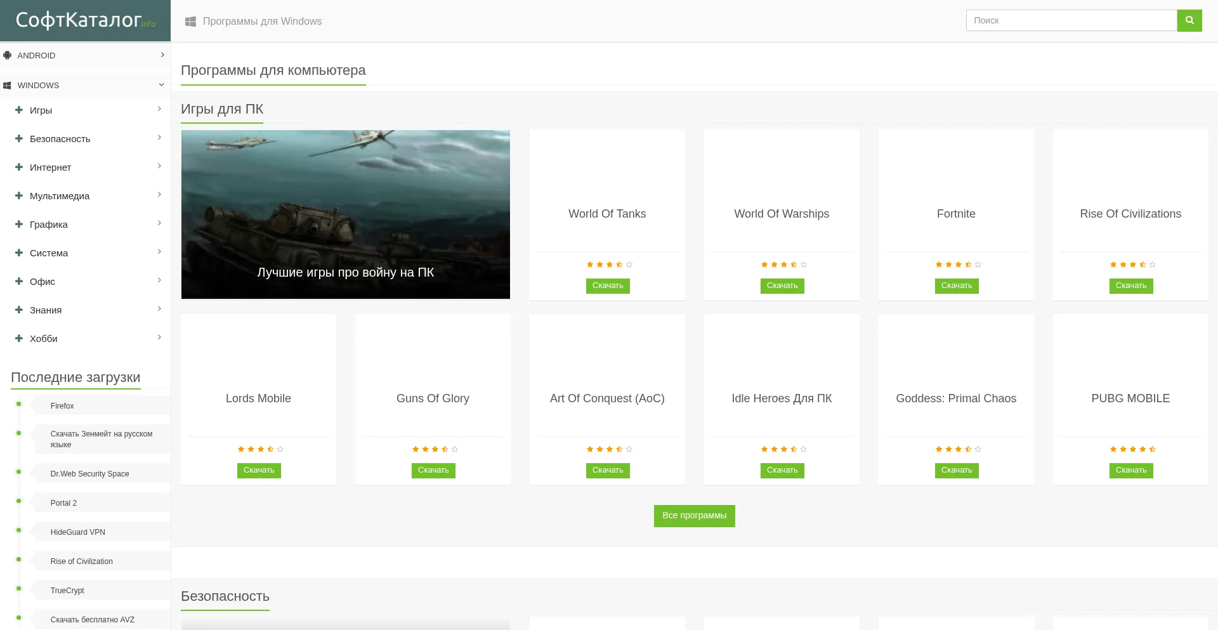Click the star rating under World Of Tanks
Screen dimensions: 1218x630
coord(609,265)
